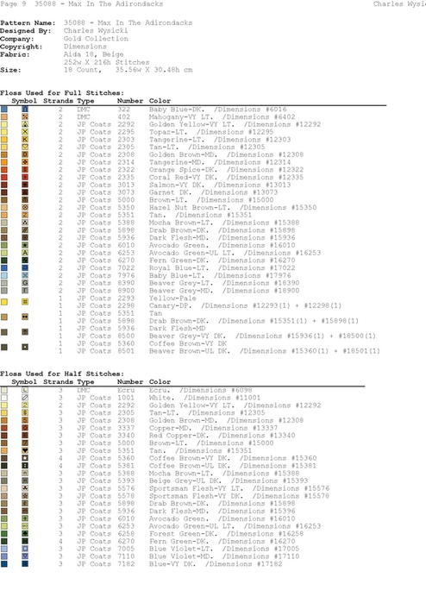Screen dimensions: 426x603
Task: Click the symbol icon for Orange Spice-DK 2322
Action: (x=25, y=170)
